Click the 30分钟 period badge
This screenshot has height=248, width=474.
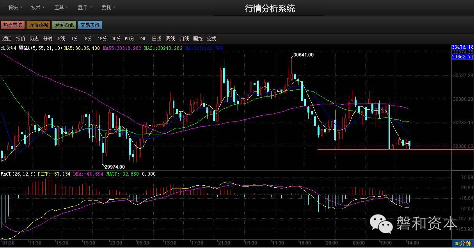463,244
